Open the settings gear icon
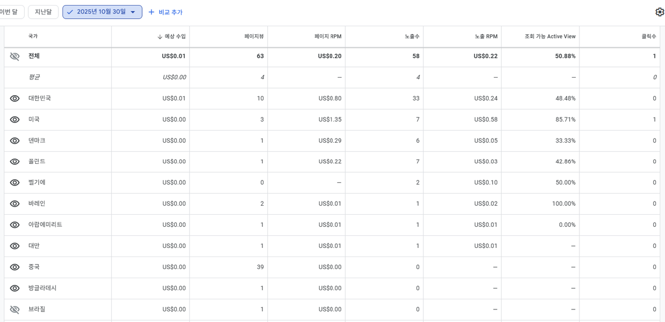Screen dimensions: 665x322 coord(659,12)
